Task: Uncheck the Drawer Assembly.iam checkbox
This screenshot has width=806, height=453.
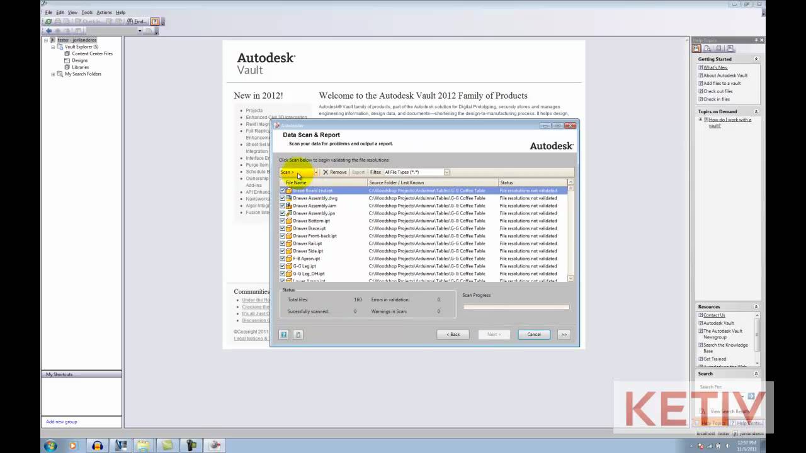Action: 283,206
